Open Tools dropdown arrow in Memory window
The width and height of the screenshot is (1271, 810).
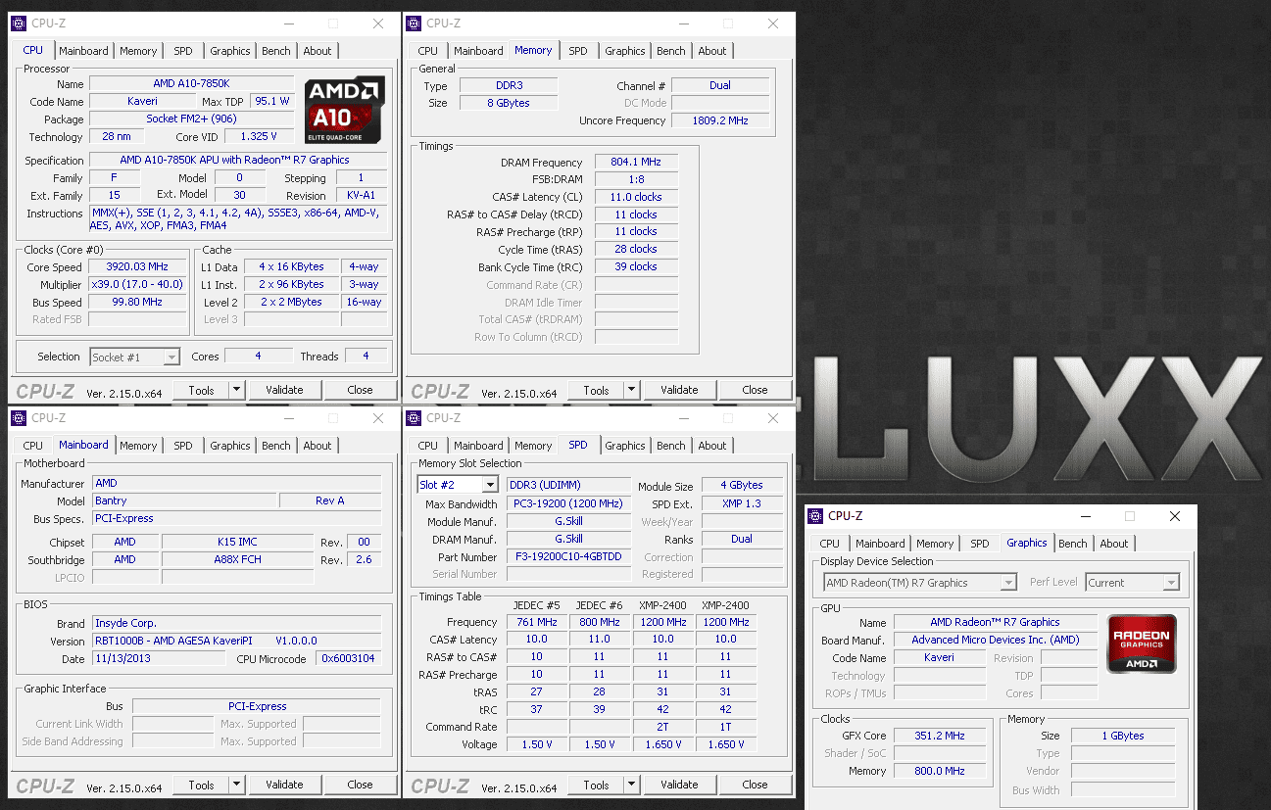[x=631, y=390]
